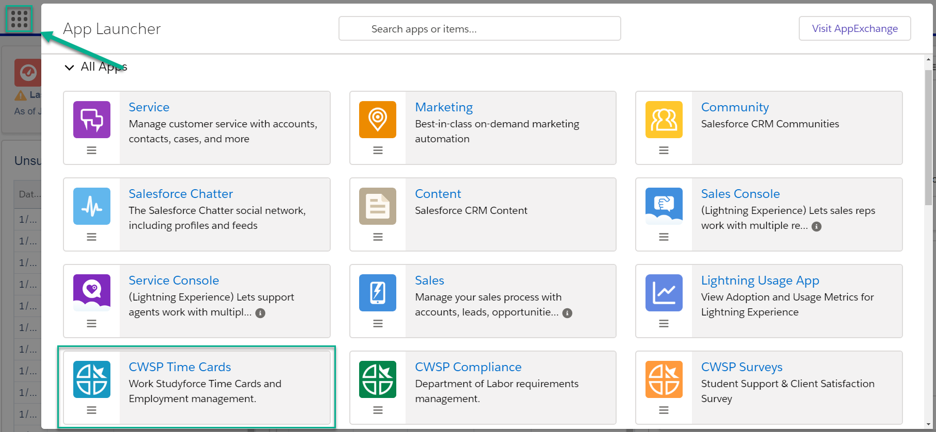The width and height of the screenshot is (936, 432).
Task: Click the Community app title link
Action: (x=735, y=107)
